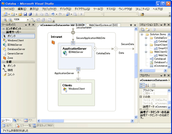Close the active document with X button
This screenshot has width=172, height=134.
pyautogui.click(x=135, y=25)
